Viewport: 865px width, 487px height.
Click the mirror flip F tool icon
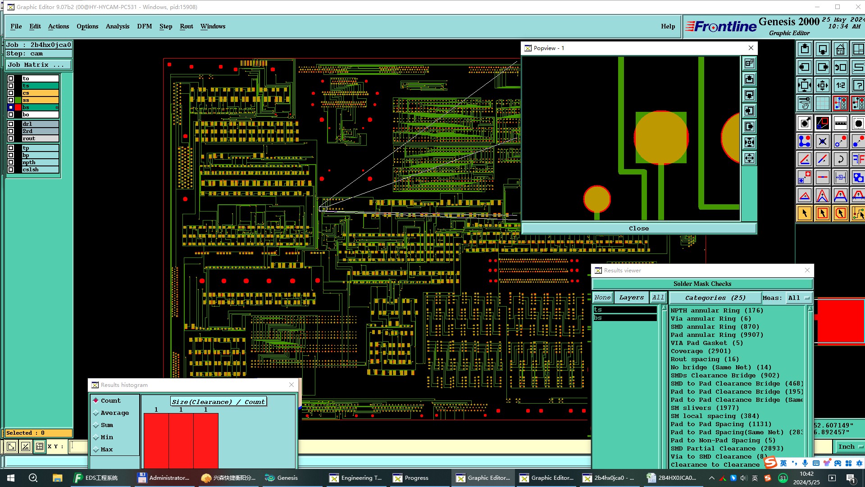858,159
